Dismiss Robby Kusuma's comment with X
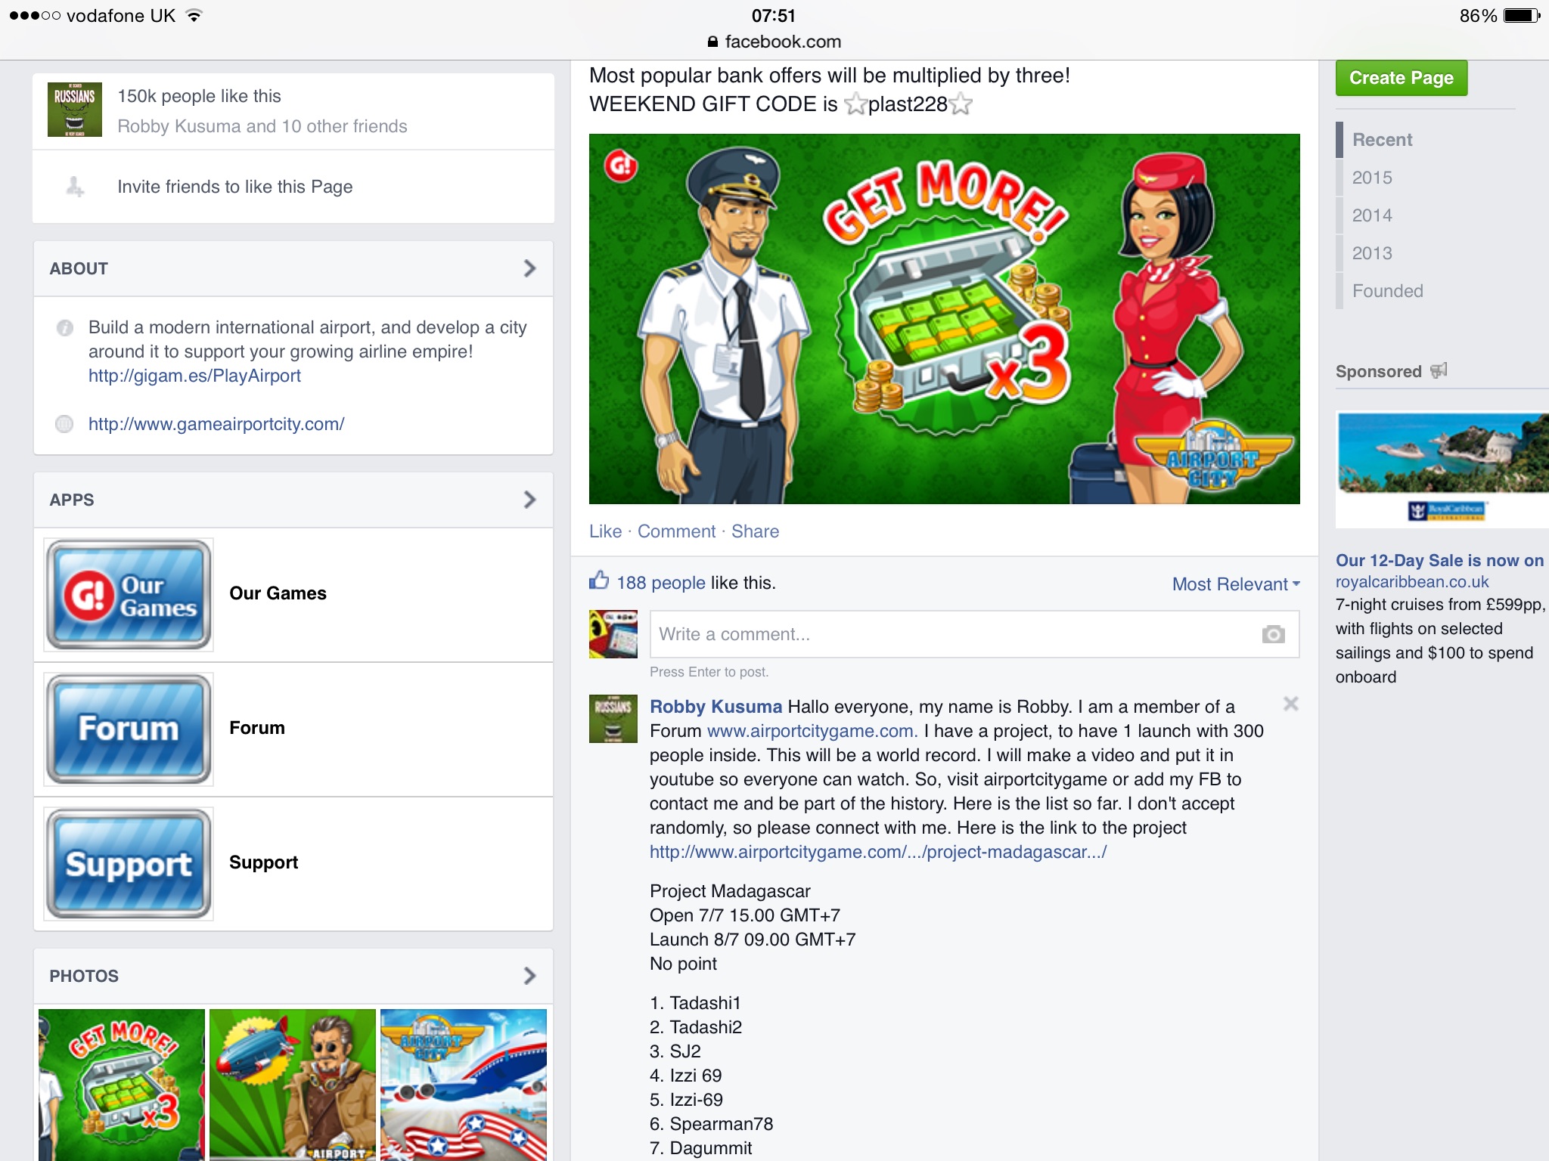The width and height of the screenshot is (1549, 1161). click(1290, 704)
